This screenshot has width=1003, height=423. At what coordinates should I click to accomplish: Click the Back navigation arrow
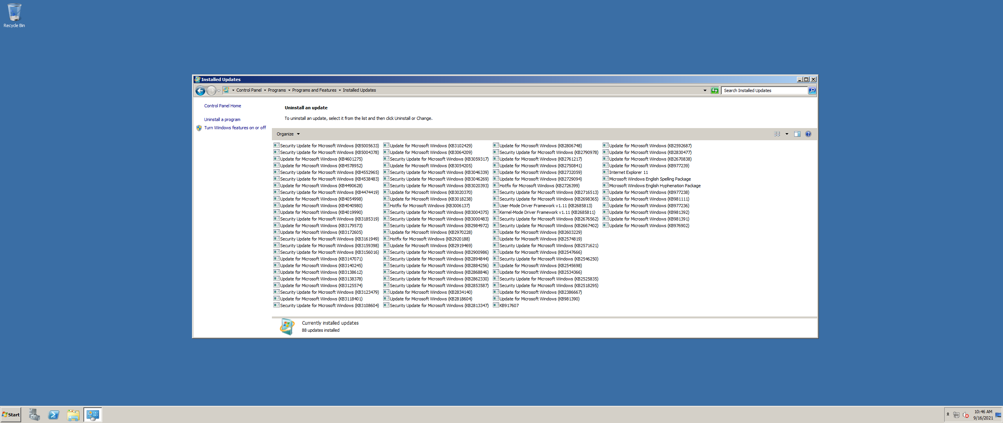pyautogui.click(x=200, y=91)
